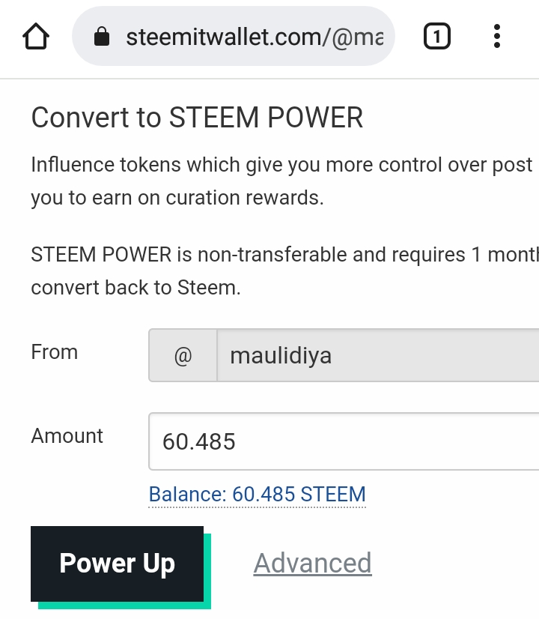The height and width of the screenshot is (619, 539).
Task: Focus the steemitwallet.com address bar
Action: 234,36
